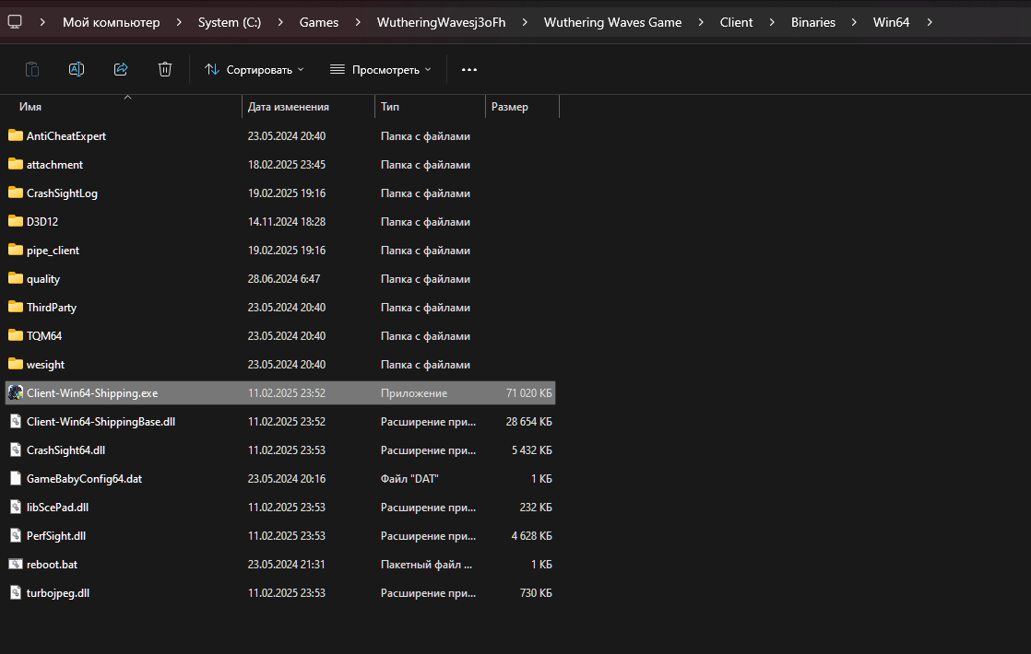The image size is (1031, 654).
Task: Click the attachment folder icon
Action: [x=16, y=164]
